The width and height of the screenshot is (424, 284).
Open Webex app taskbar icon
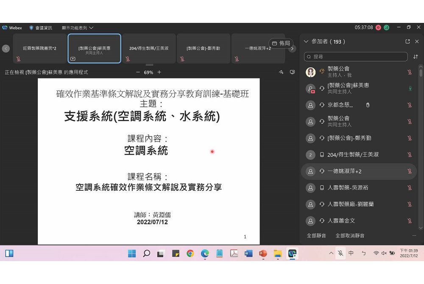pos(292,253)
